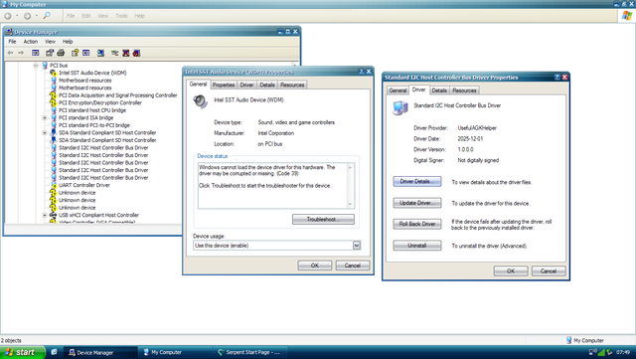Collapse the PCI bus tree node
636x359 pixels.
[x=36, y=66]
